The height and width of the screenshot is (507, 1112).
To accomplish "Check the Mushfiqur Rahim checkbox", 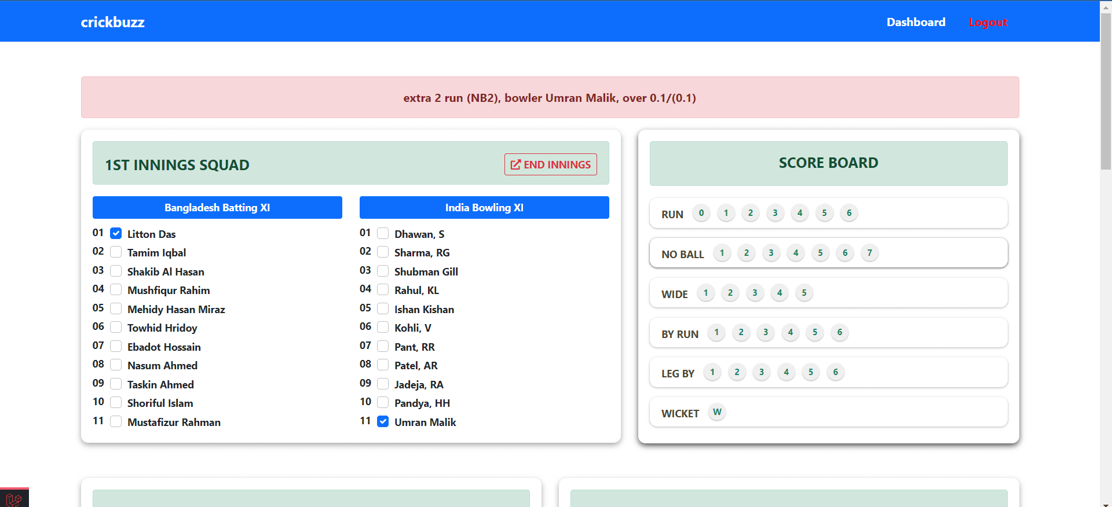I will pyautogui.click(x=116, y=289).
